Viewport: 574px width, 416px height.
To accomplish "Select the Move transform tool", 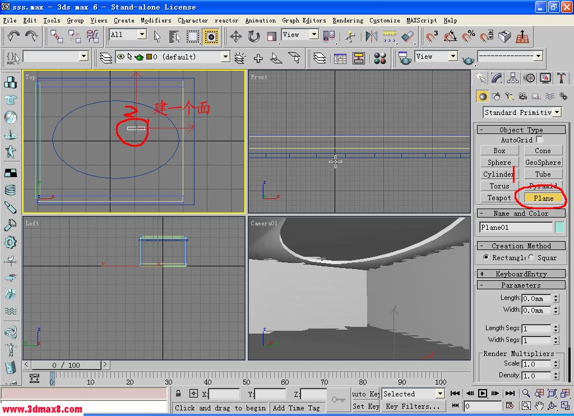I will 236,36.
